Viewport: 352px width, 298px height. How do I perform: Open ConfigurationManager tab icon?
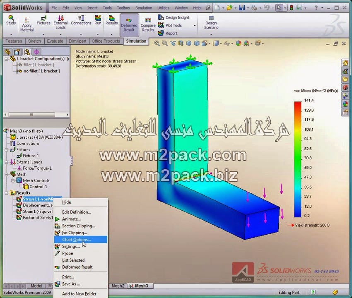pyautogui.click(x=27, y=52)
